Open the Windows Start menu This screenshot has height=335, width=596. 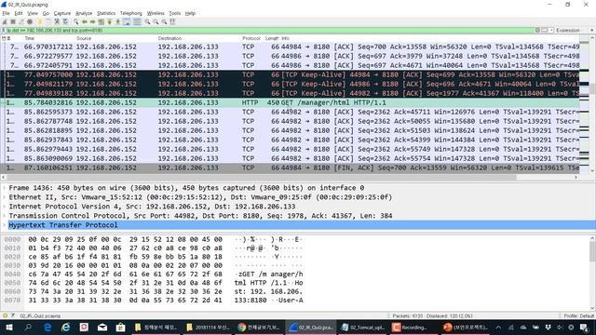pyautogui.click(x=9, y=327)
